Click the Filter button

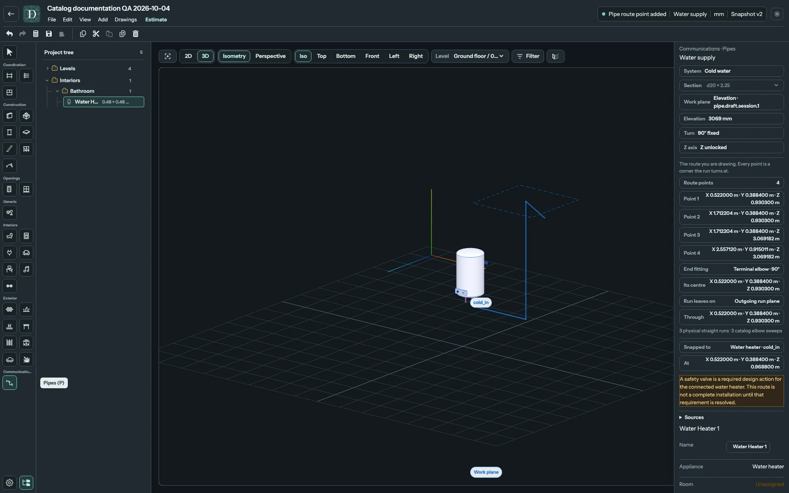[528, 56]
